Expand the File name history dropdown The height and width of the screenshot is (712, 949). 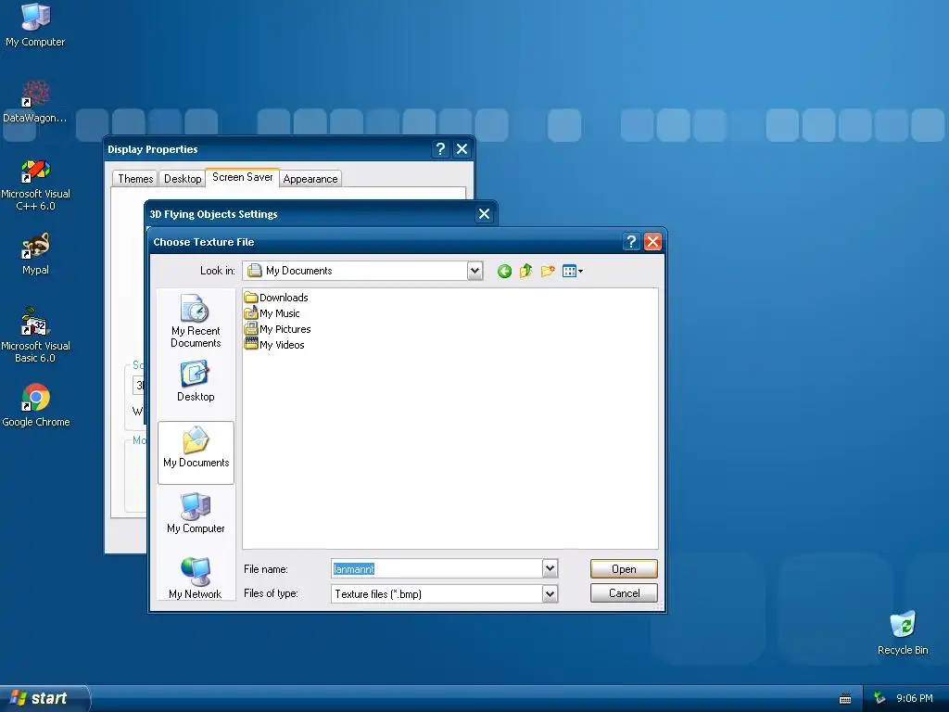[x=550, y=568]
